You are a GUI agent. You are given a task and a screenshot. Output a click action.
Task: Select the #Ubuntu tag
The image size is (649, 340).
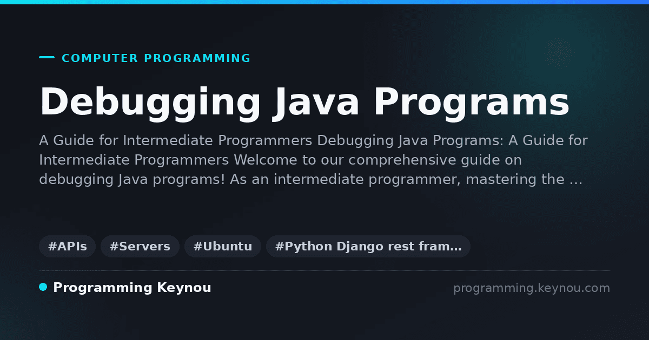coord(223,247)
